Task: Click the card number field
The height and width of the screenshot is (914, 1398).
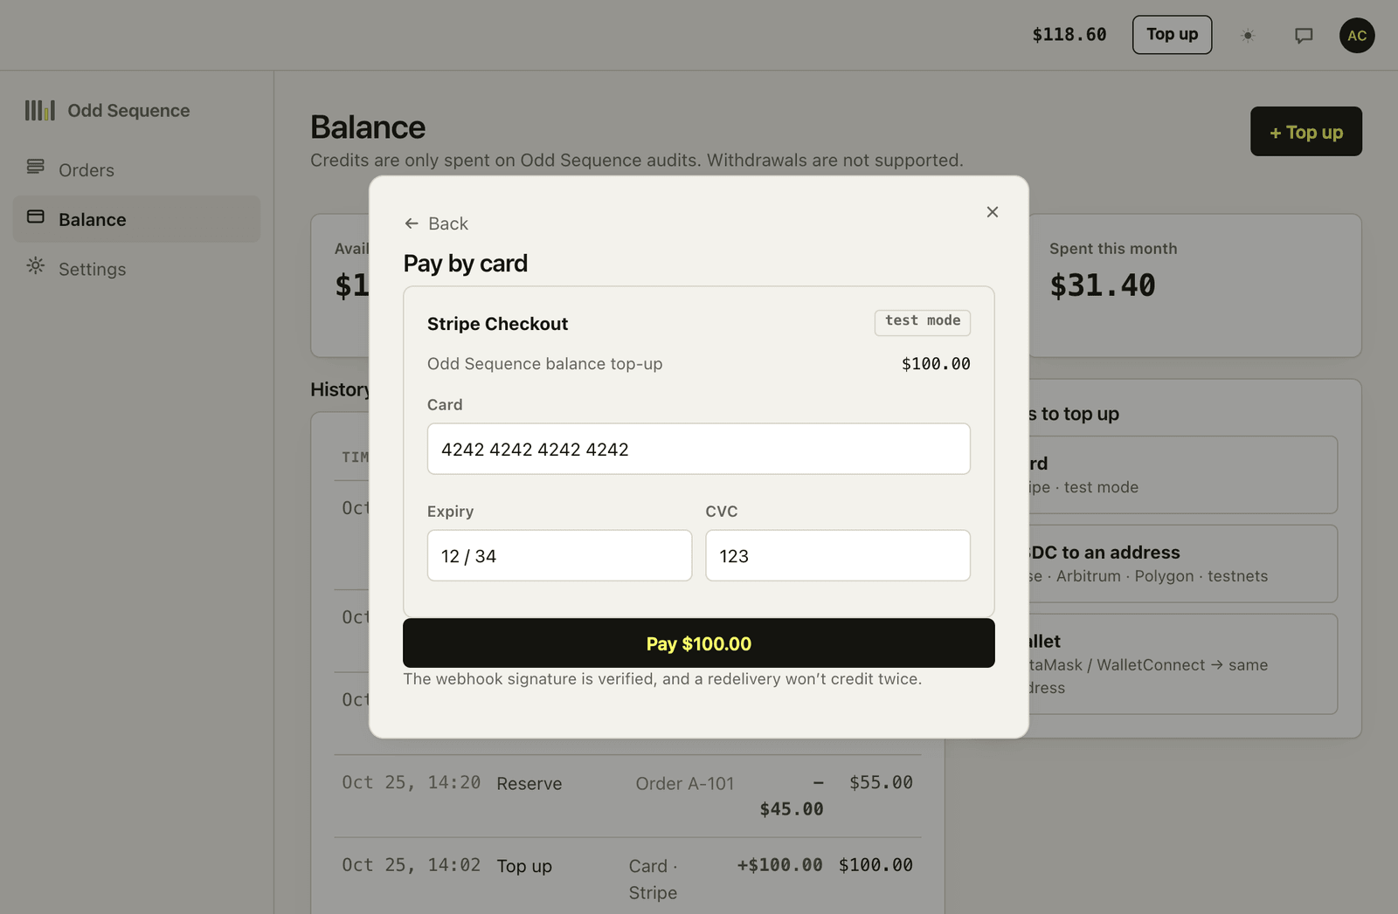Action: point(699,449)
